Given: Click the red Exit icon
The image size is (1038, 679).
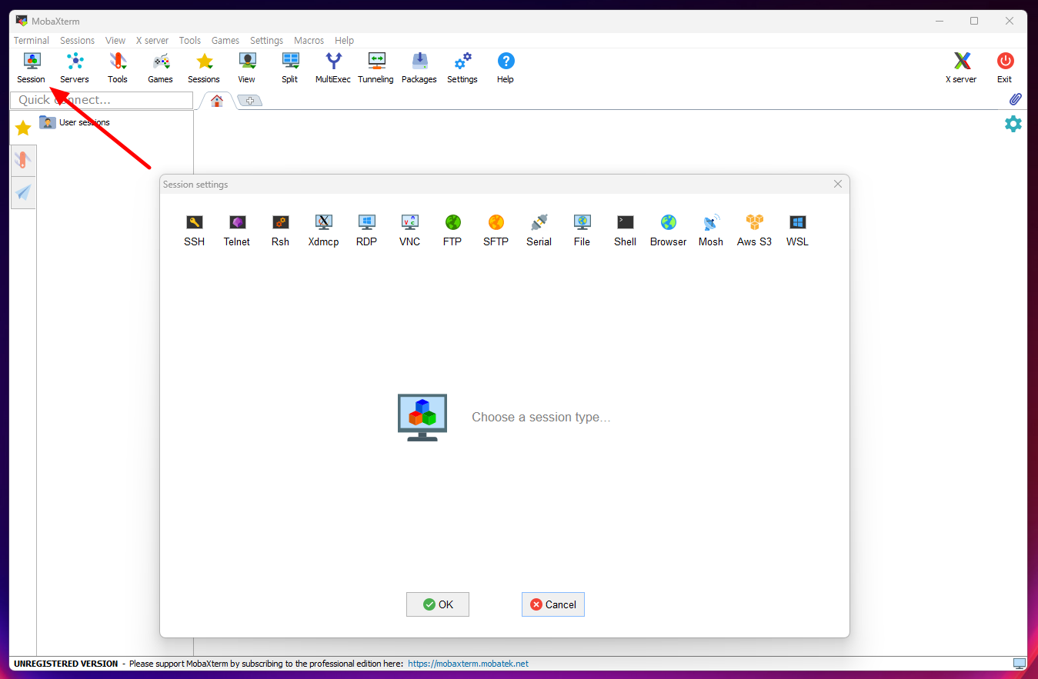Looking at the screenshot, I should (1005, 68).
